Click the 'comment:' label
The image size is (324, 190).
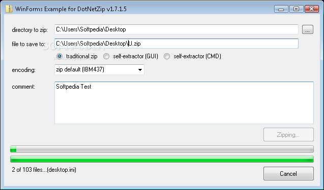[x=23, y=87]
